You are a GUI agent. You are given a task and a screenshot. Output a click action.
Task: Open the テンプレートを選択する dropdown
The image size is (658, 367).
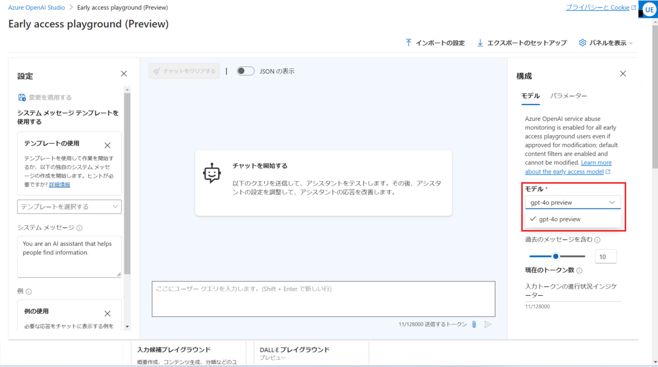pyautogui.click(x=69, y=207)
